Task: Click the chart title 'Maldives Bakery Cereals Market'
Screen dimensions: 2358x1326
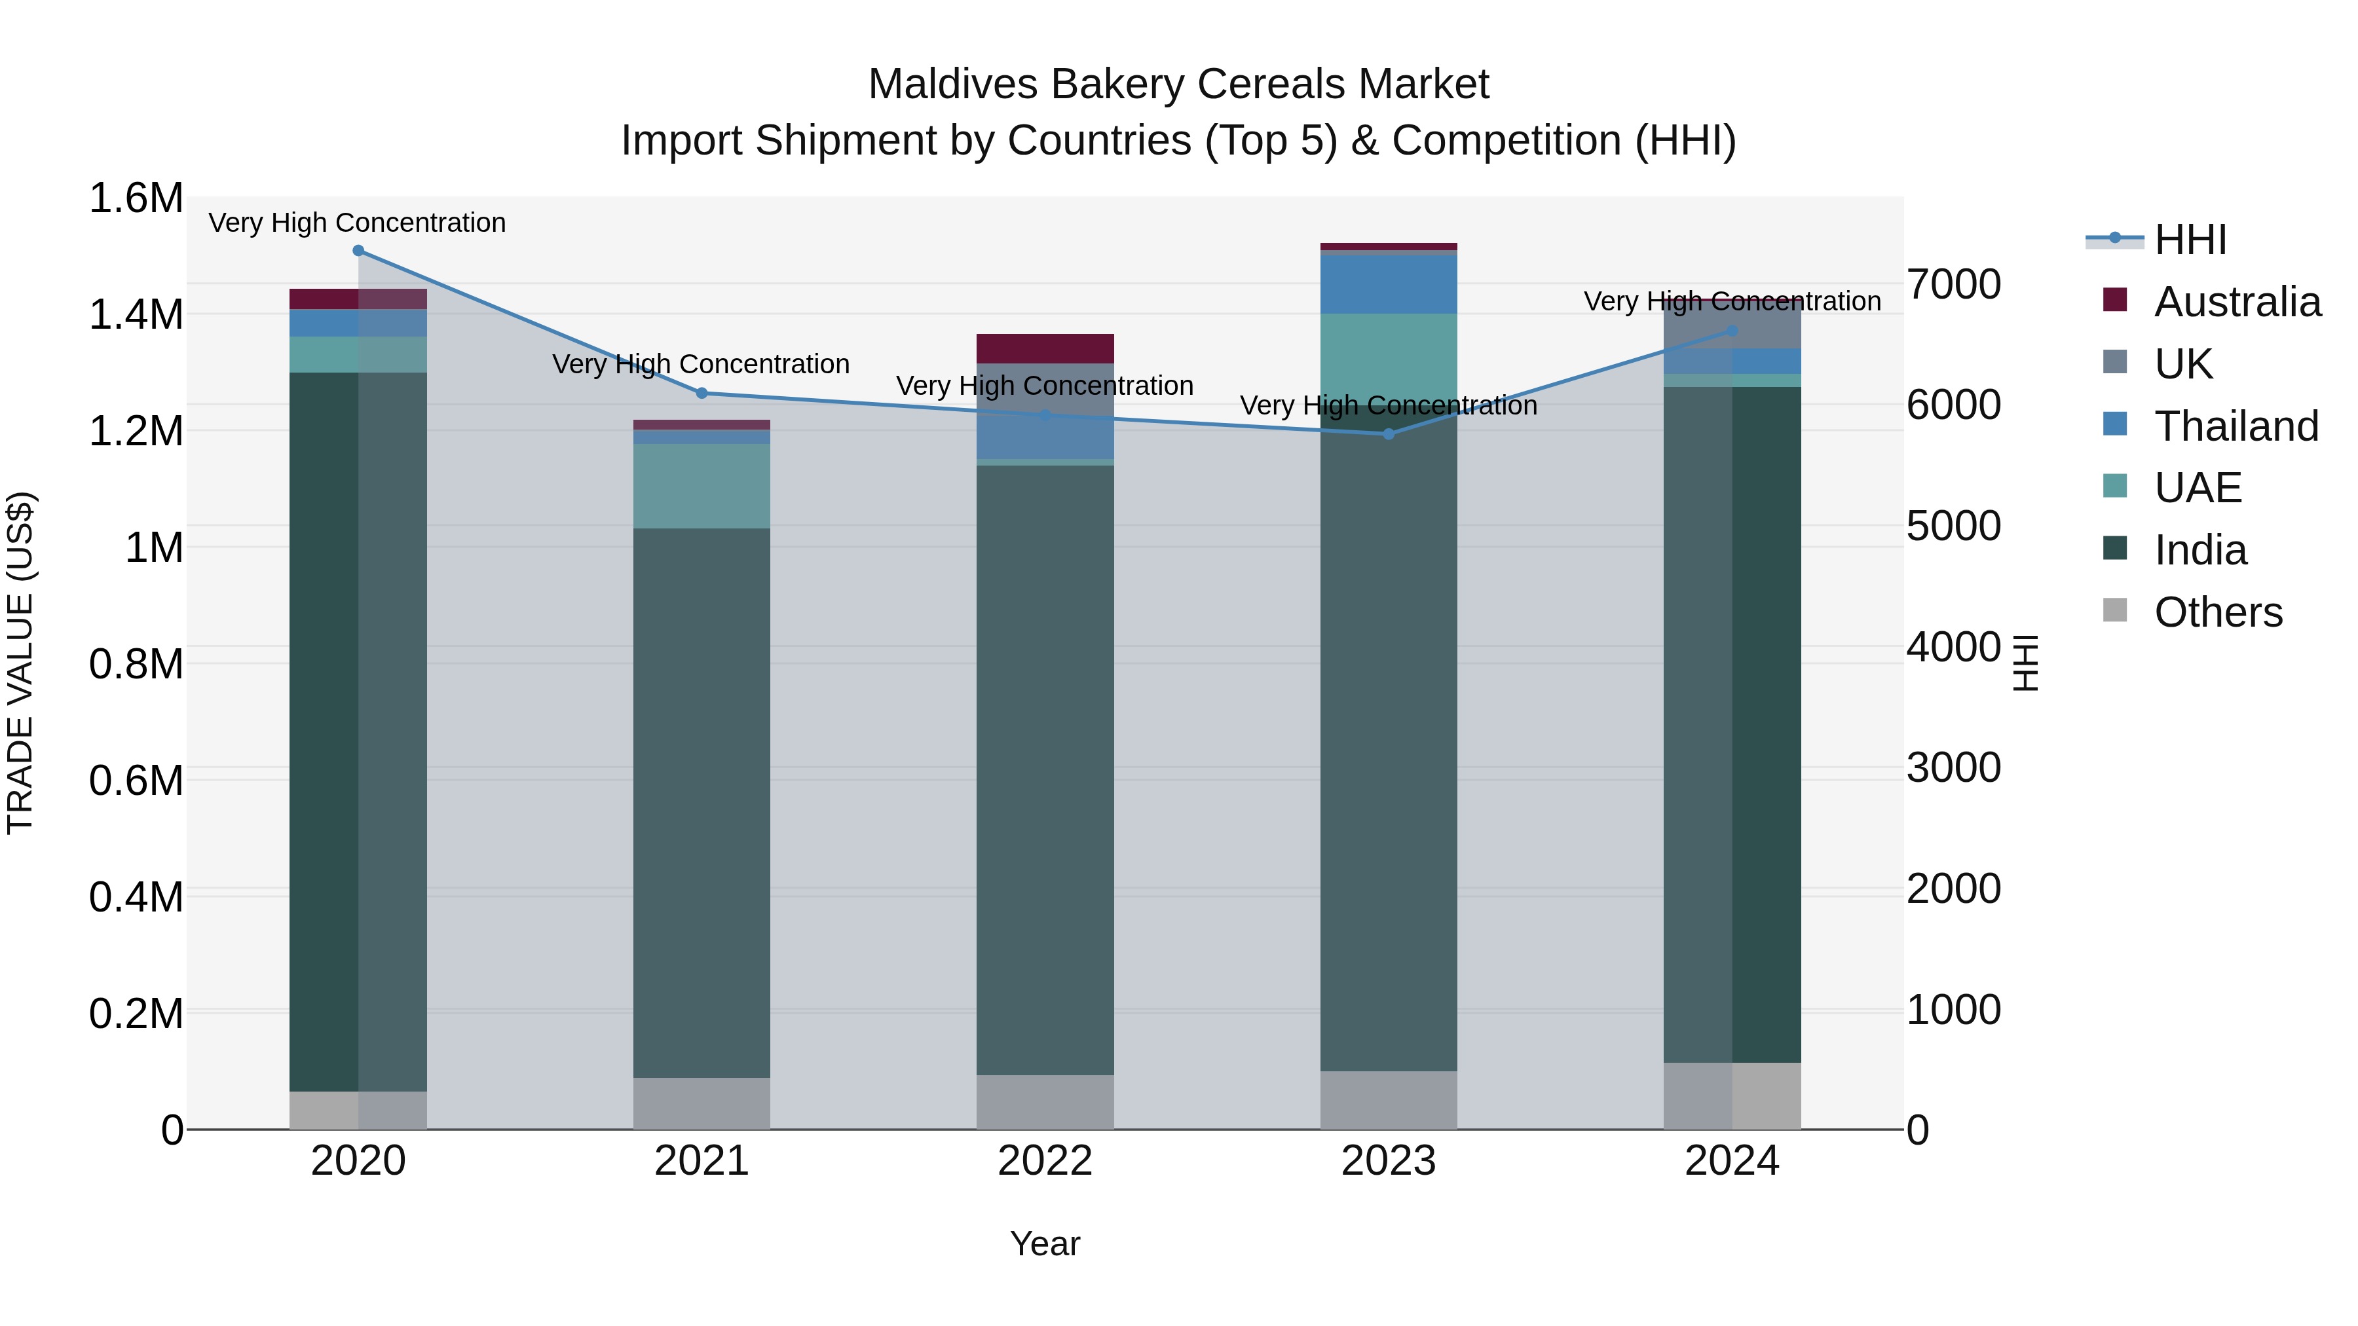Action: tap(1179, 84)
